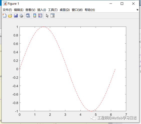Insert a legend from the toolbar
This screenshot has width=141, height=124.
pos(40,16)
